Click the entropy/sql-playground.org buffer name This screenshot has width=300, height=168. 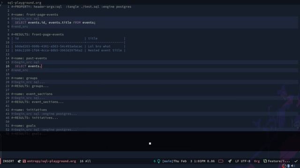point(52,161)
